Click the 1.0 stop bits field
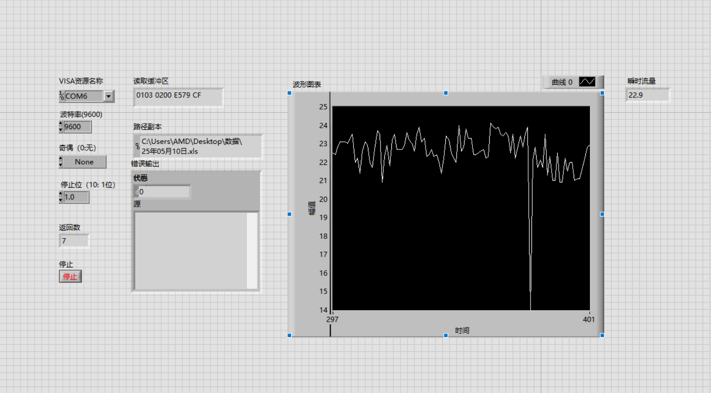The width and height of the screenshot is (711, 393). tap(76, 197)
